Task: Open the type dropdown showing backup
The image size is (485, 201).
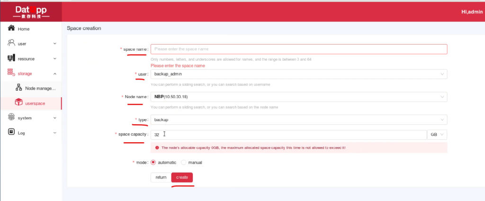Action: click(x=298, y=120)
